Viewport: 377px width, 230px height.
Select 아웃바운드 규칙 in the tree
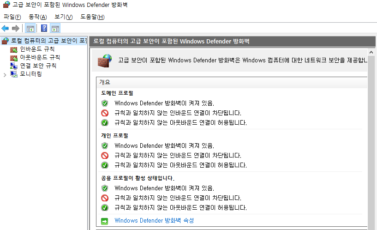(x=40, y=57)
